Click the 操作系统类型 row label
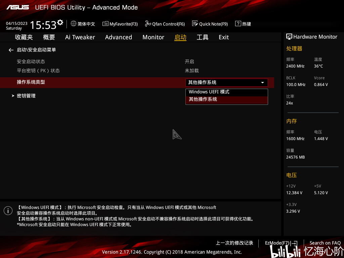Viewport: 344px width, 258px height. coord(31,82)
